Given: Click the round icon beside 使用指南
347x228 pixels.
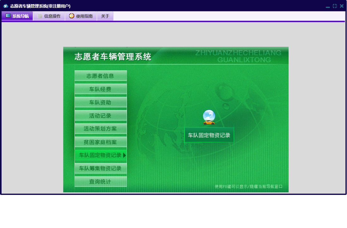Looking at the screenshot, I should (71, 16).
